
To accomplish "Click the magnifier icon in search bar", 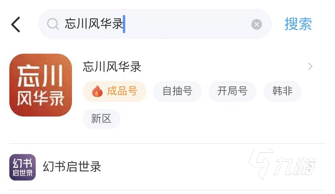I will point(53,24).
